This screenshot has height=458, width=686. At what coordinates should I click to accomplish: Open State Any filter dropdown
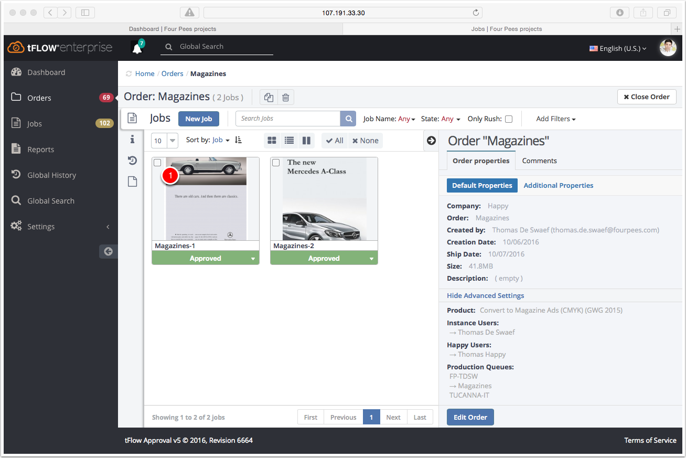[x=451, y=119]
